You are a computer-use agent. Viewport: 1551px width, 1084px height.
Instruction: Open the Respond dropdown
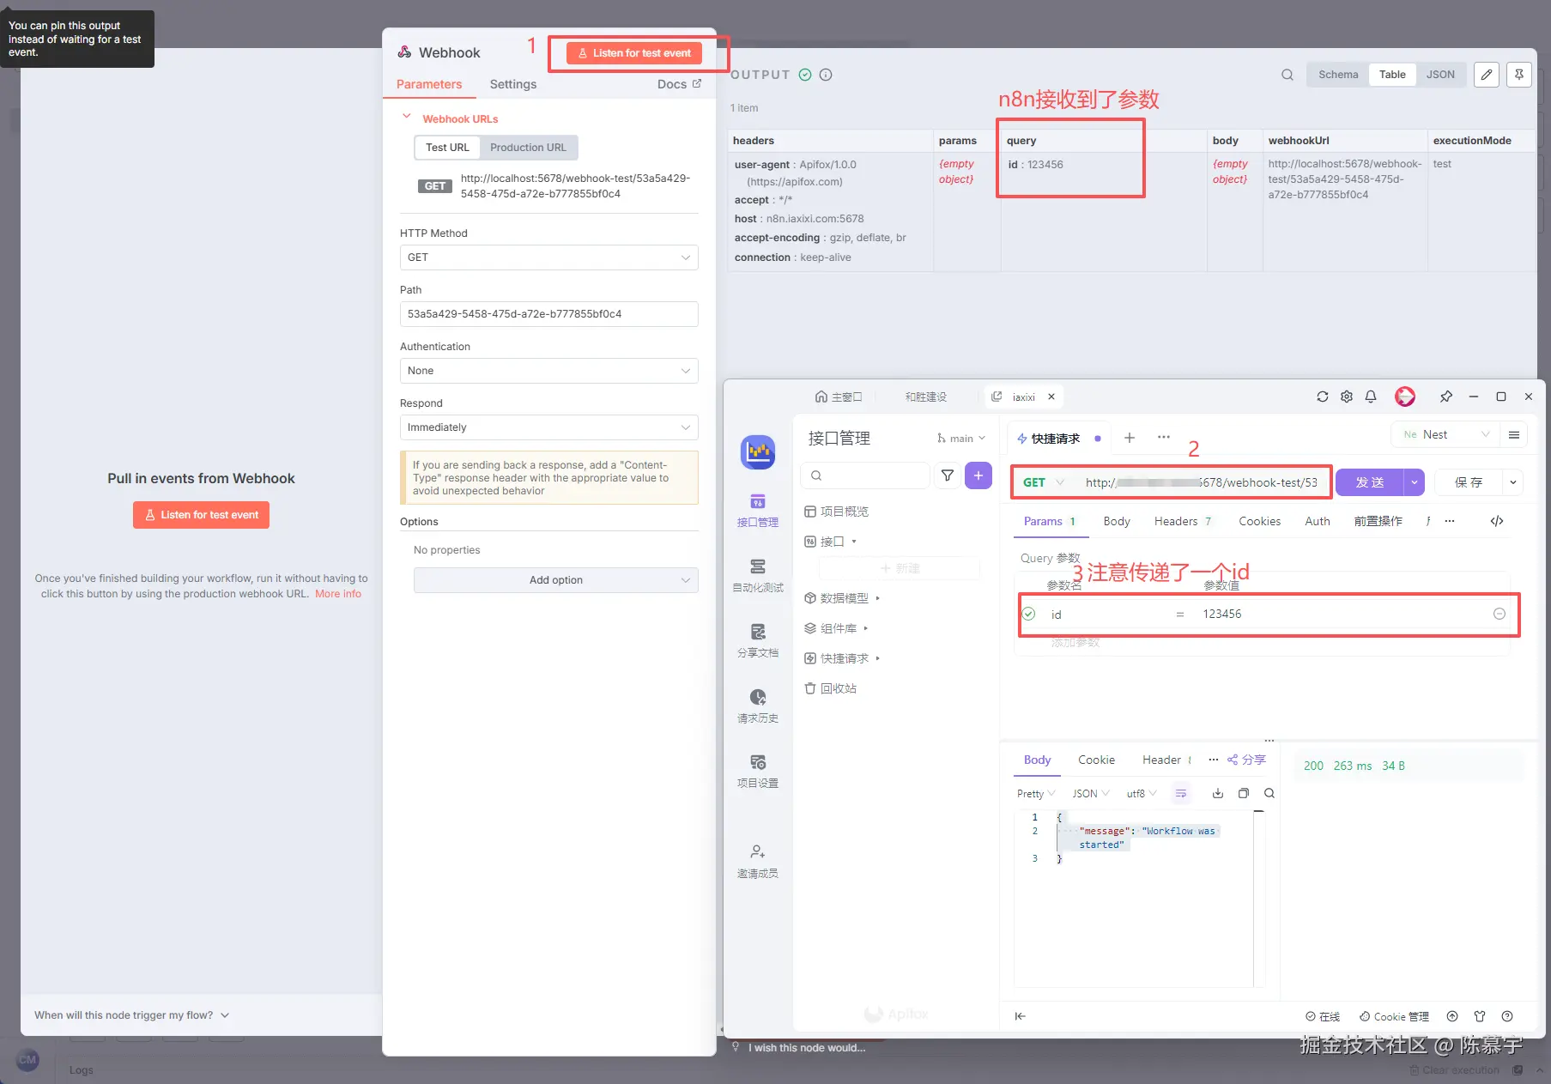[x=549, y=427]
